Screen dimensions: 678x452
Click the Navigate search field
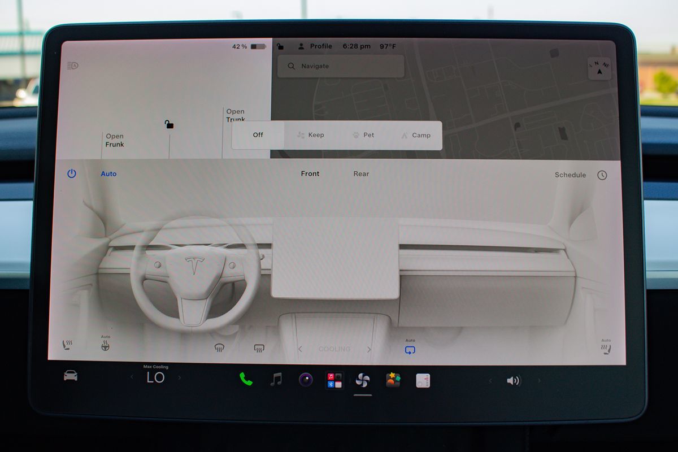tap(341, 66)
